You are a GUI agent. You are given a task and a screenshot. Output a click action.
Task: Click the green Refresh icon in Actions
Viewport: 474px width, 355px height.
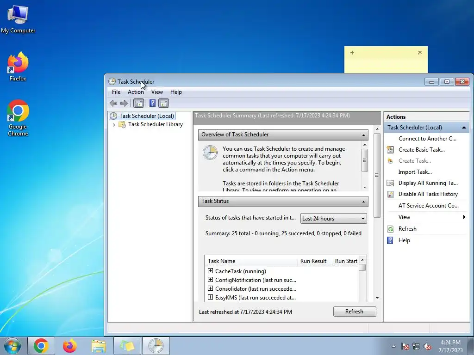(x=390, y=229)
